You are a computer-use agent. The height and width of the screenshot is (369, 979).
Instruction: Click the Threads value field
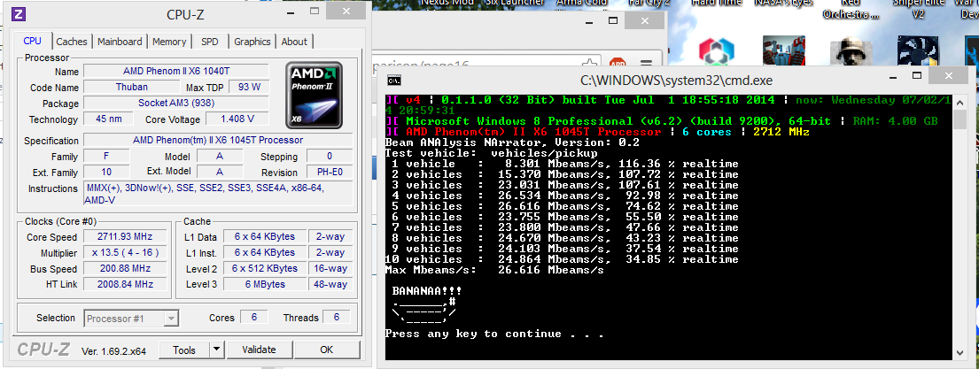tap(336, 318)
